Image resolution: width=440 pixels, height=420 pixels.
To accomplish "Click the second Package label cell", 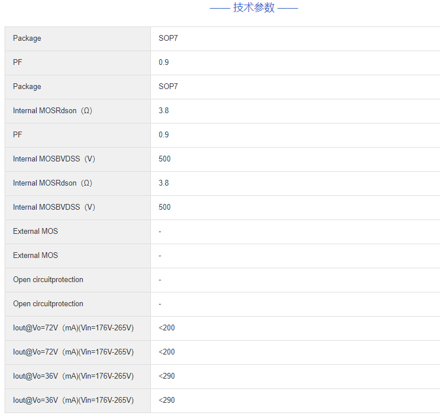I will [27, 87].
